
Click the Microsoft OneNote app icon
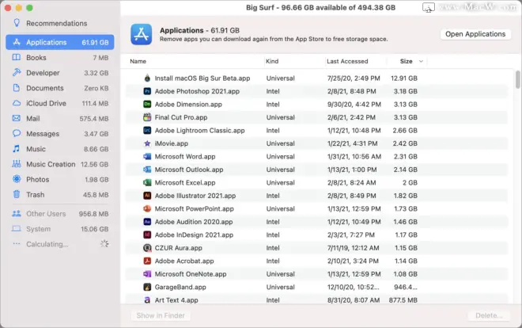(x=147, y=274)
